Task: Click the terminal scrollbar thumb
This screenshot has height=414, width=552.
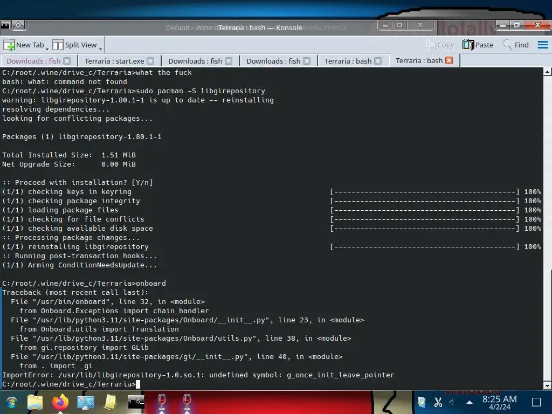Action: coord(548,326)
